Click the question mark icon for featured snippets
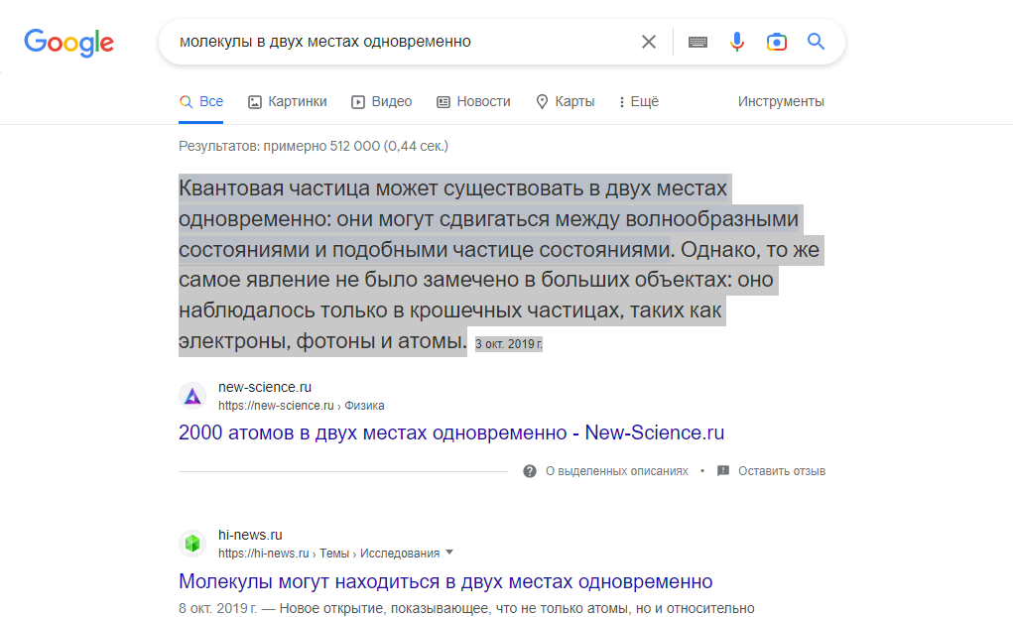This screenshot has height=617, width=1013. point(530,471)
